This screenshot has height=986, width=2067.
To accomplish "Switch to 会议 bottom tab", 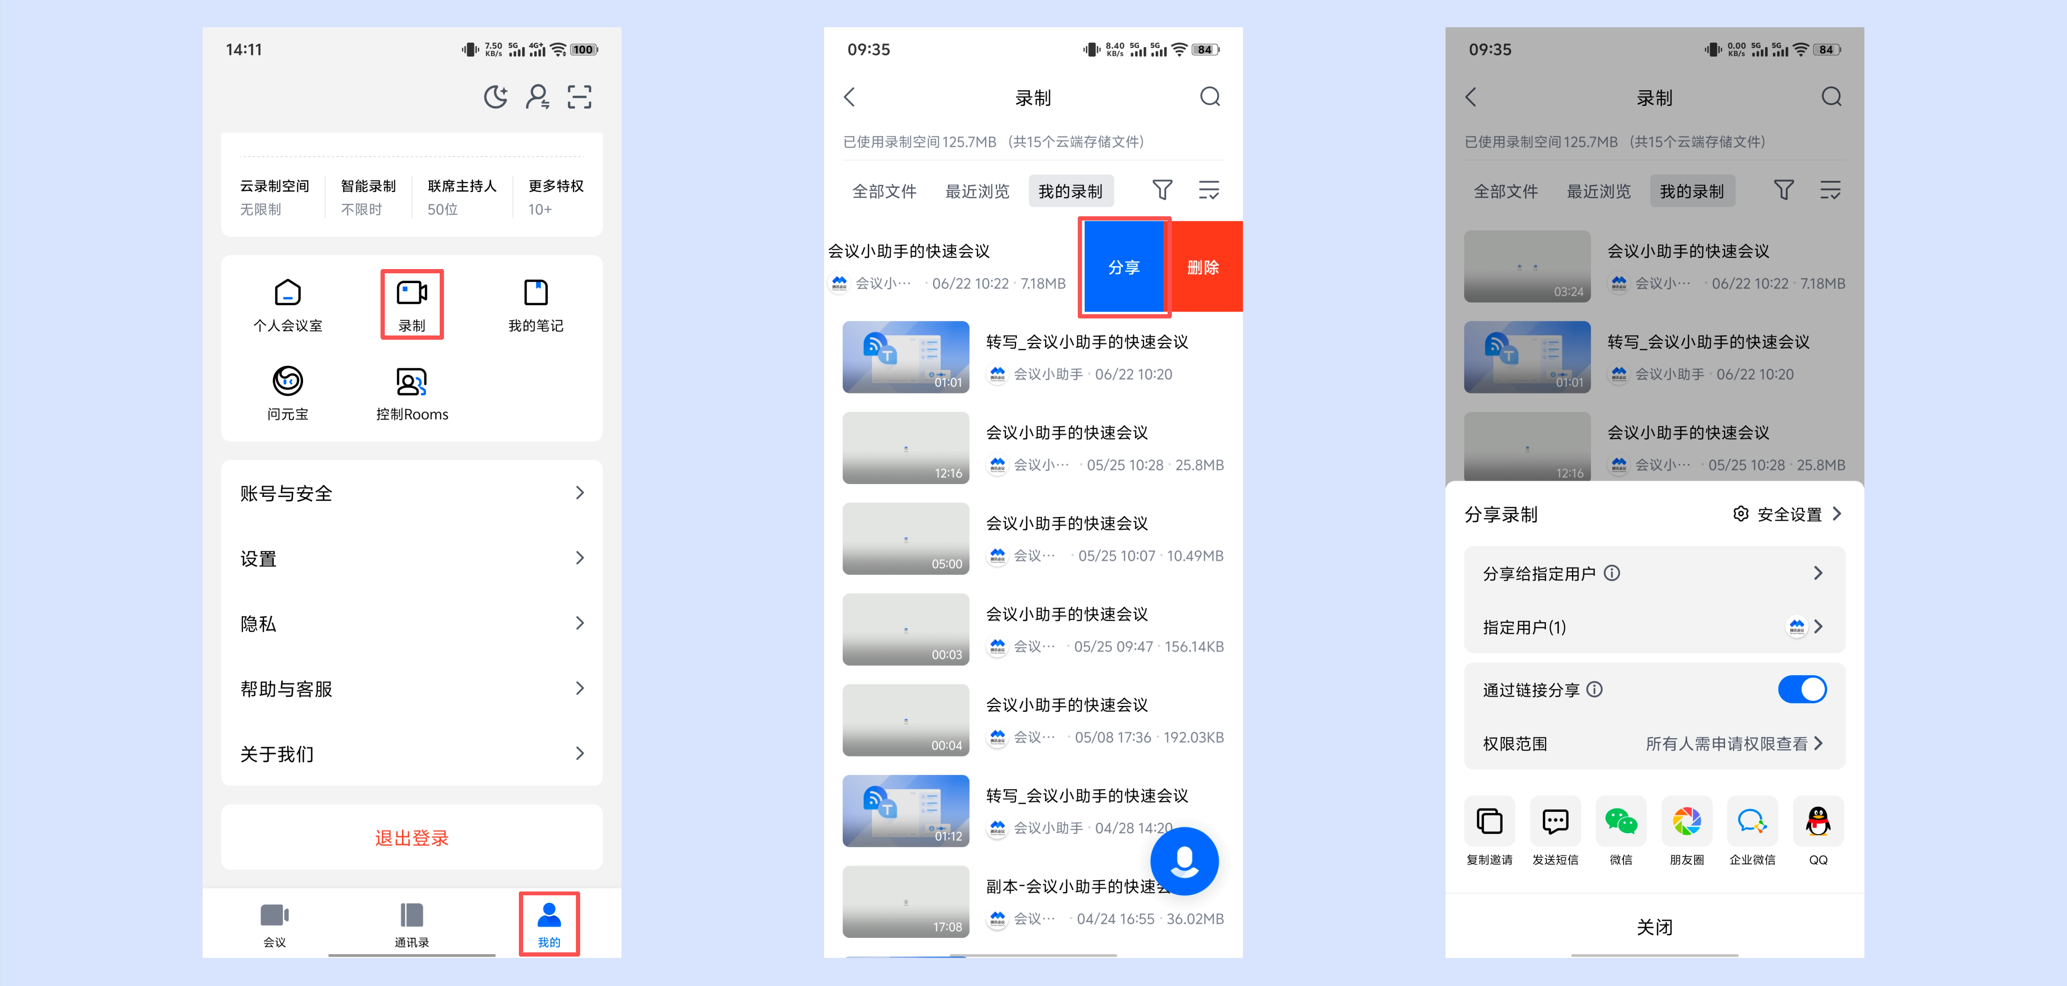I will click(275, 924).
